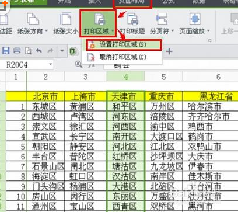Click the 黄浦区 cell
Viewport: 238px width, 212px height.
(86, 106)
